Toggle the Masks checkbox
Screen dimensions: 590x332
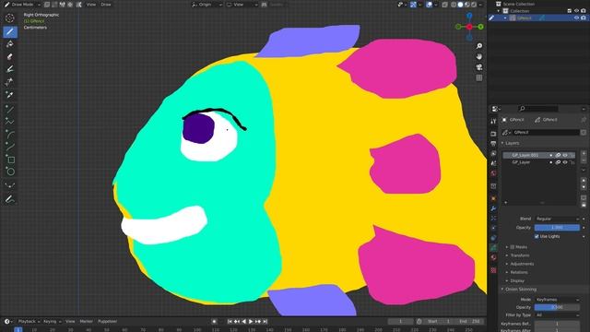coord(513,247)
